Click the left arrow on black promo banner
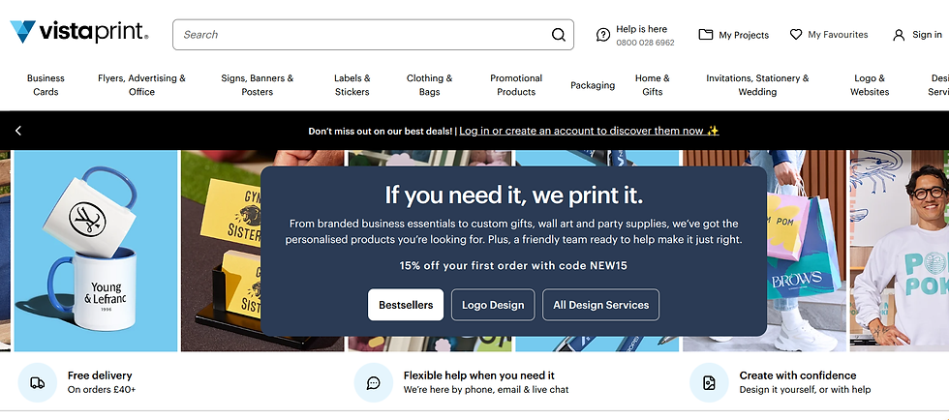The height and width of the screenshot is (420, 949). pyautogui.click(x=18, y=131)
